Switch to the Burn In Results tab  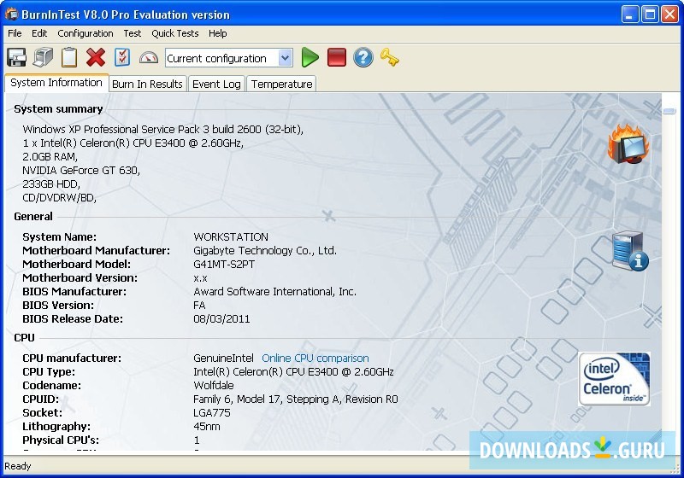tap(147, 84)
